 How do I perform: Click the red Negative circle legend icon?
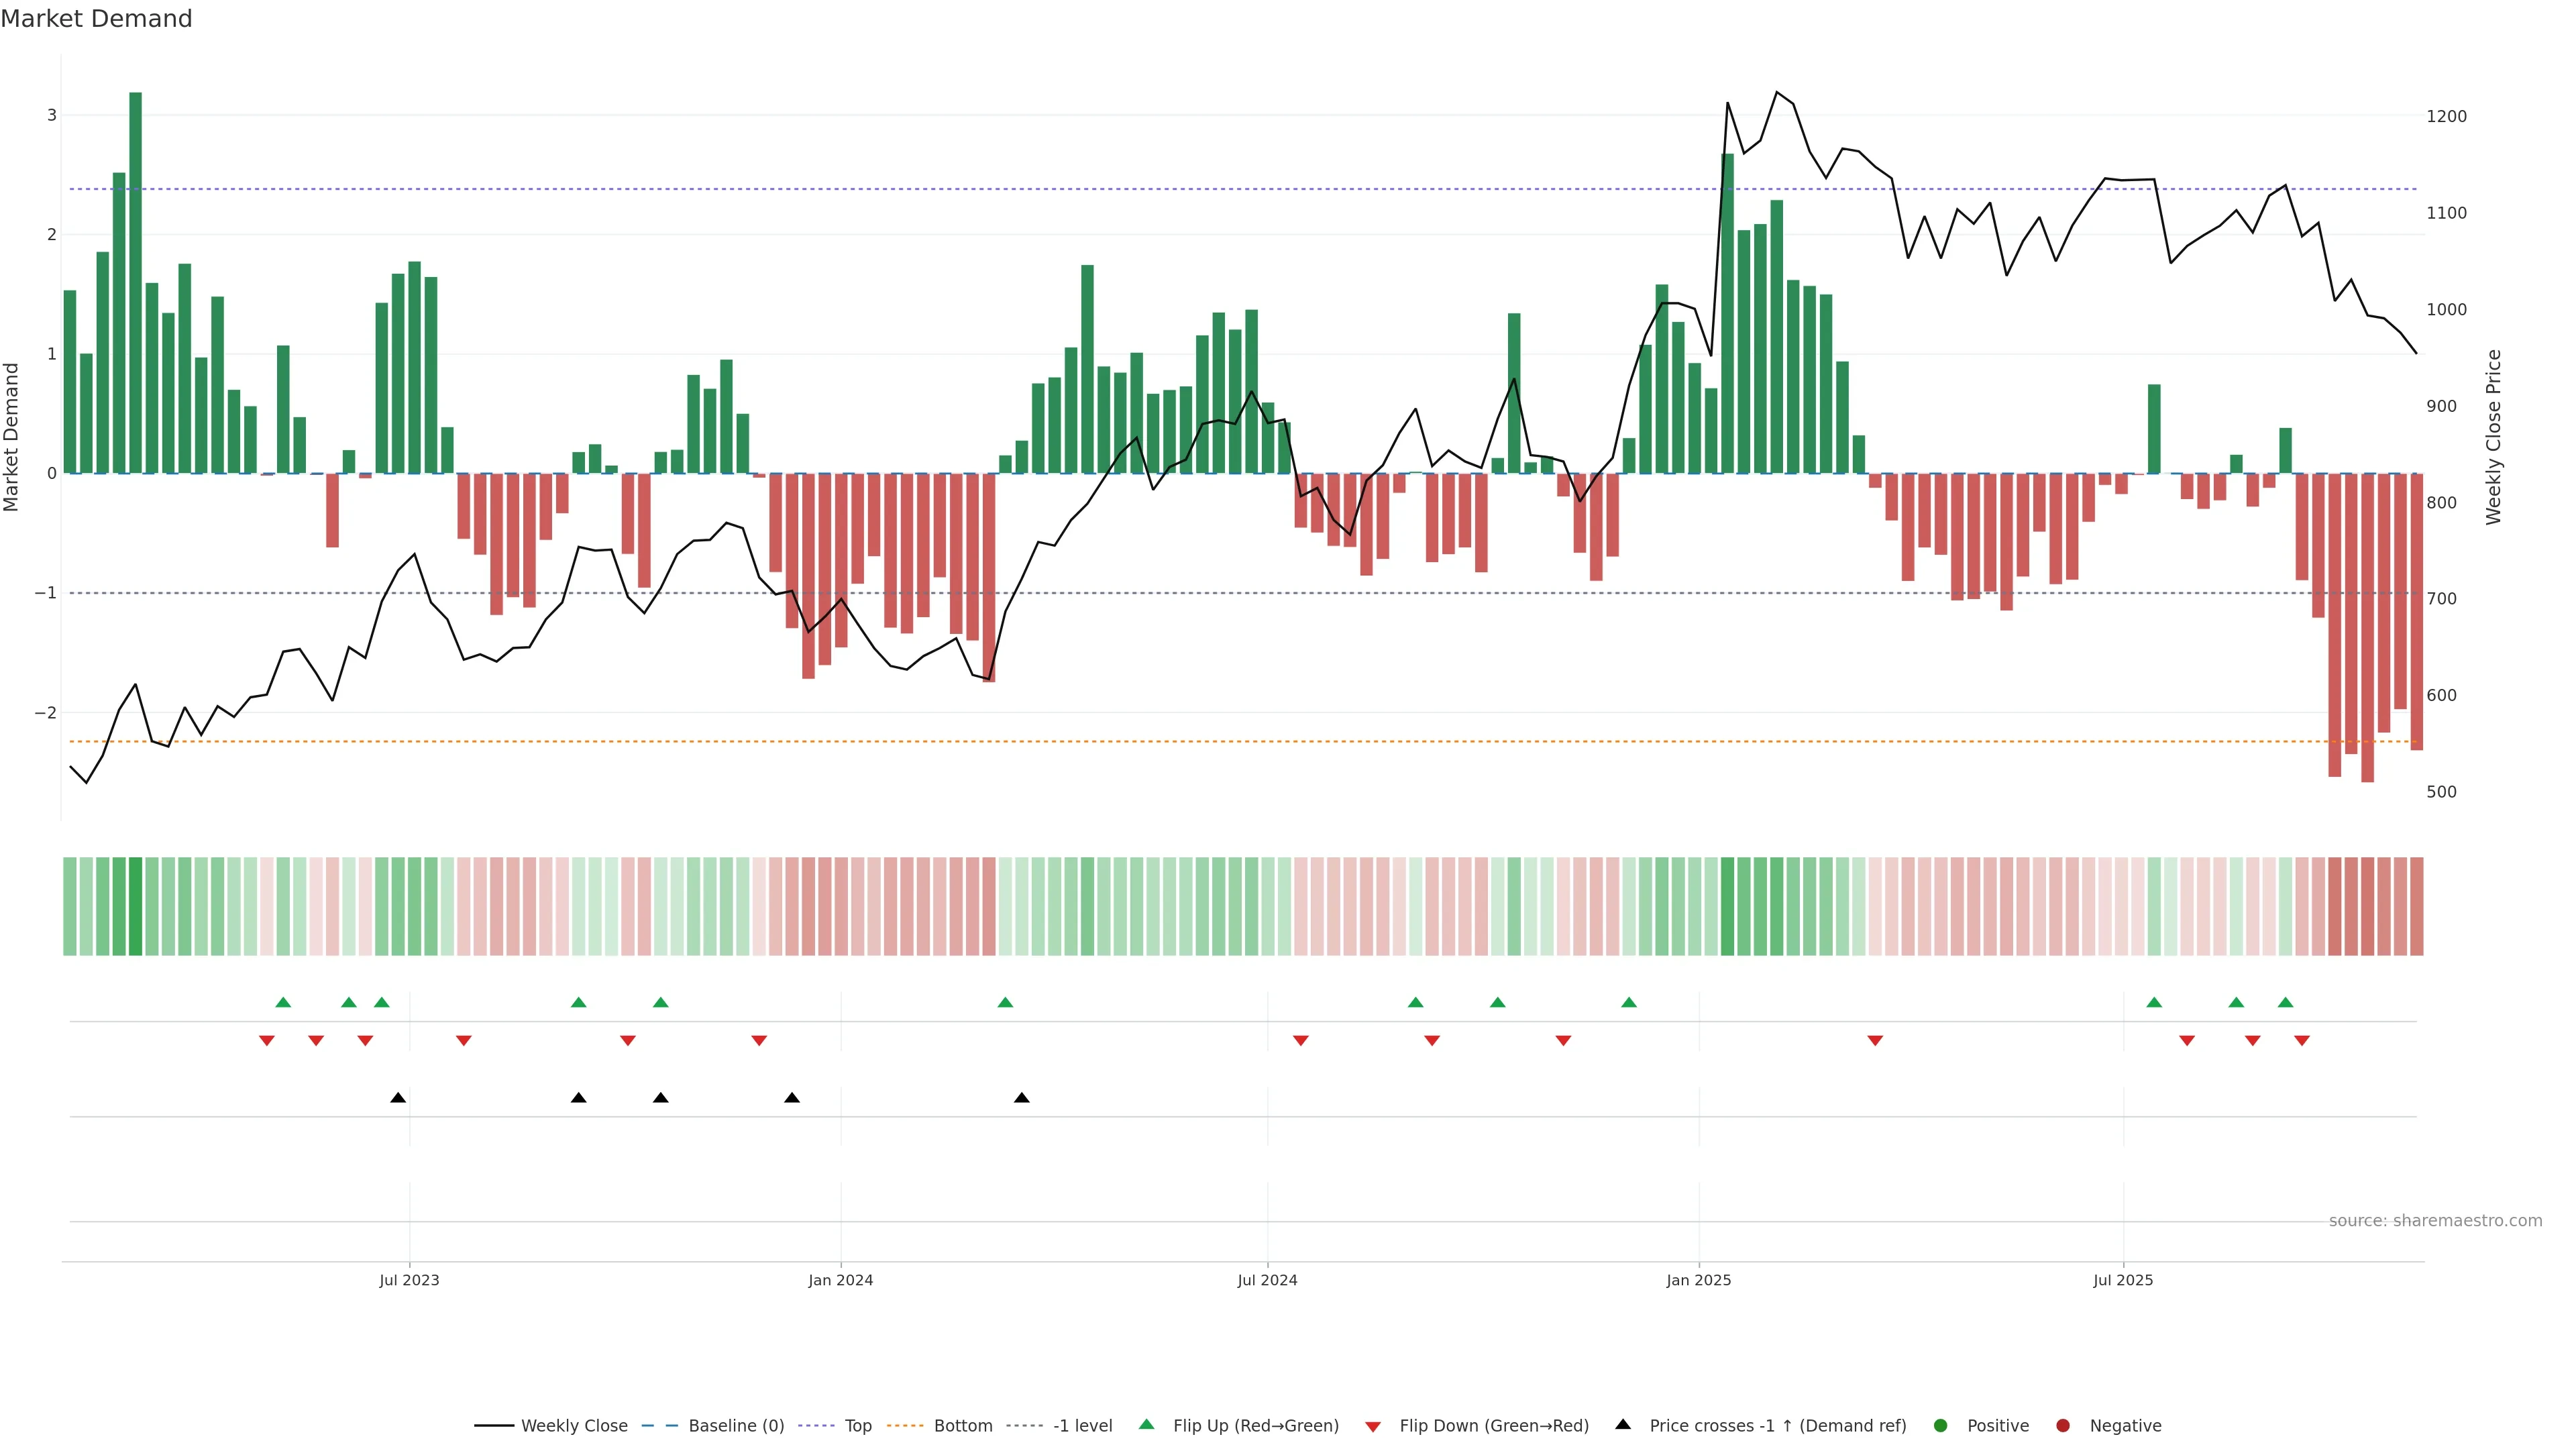pyautogui.click(x=2063, y=1425)
